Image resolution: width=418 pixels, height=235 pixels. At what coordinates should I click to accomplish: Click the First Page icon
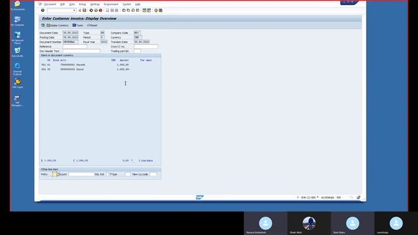click(x=123, y=10)
